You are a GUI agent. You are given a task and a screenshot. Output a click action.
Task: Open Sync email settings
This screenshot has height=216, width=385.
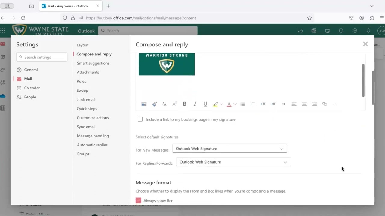[86, 127]
